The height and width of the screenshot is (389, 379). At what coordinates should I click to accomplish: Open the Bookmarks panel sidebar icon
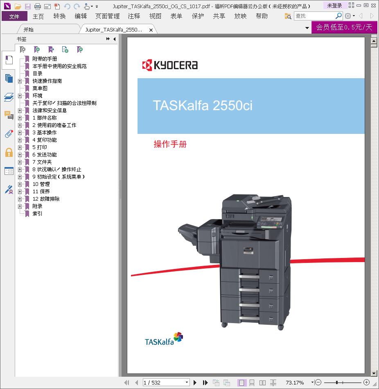9,60
